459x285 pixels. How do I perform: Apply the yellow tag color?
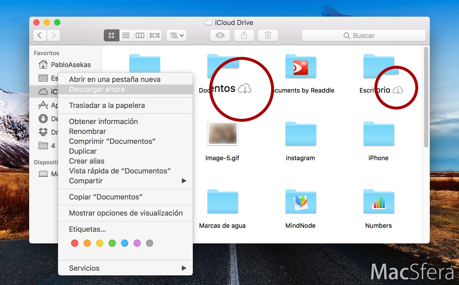pyautogui.click(x=100, y=243)
